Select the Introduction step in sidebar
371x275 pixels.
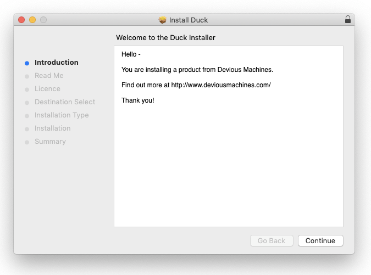pos(57,63)
